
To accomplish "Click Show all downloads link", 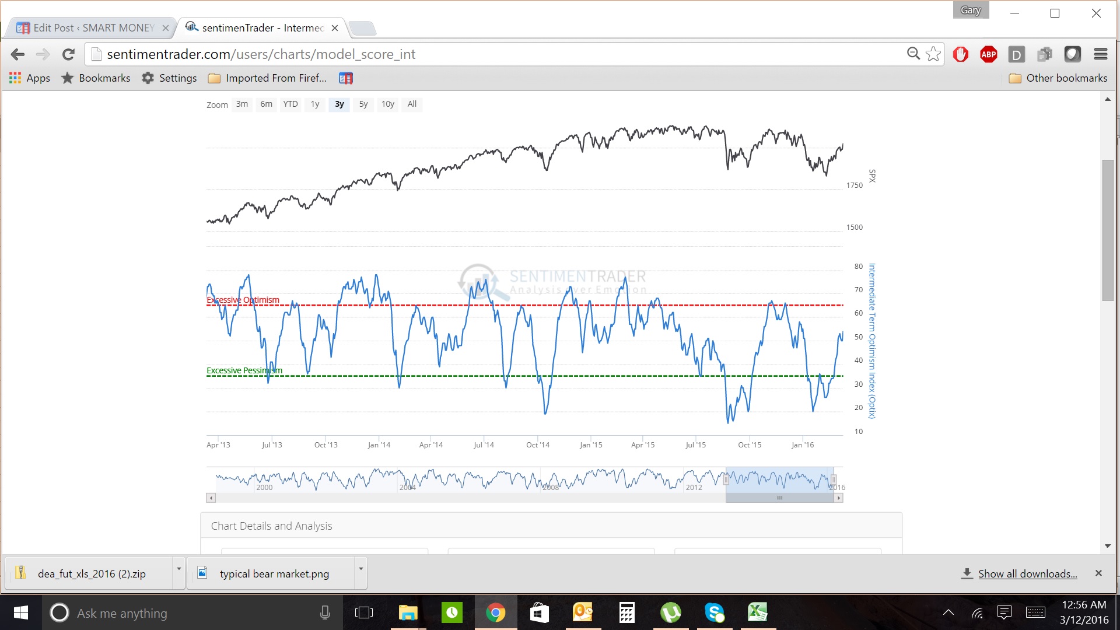I will pyautogui.click(x=1027, y=574).
